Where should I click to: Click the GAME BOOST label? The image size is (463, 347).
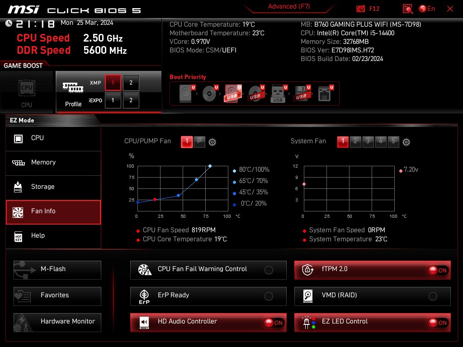pos(23,66)
